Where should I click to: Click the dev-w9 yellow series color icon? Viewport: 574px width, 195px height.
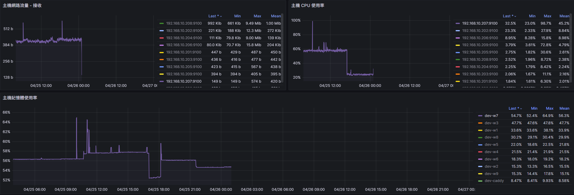[480, 174]
